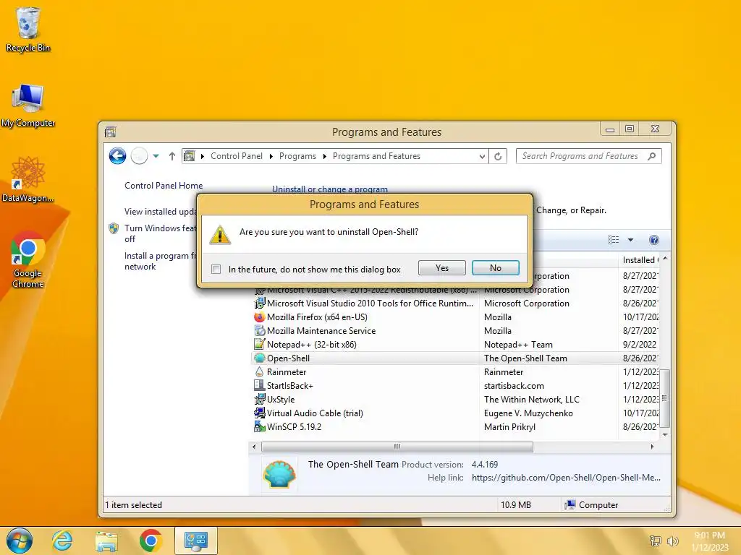This screenshot has width=741, height=555.
Task: Click the vertical scrollbar down arrow
Action: 665,434
